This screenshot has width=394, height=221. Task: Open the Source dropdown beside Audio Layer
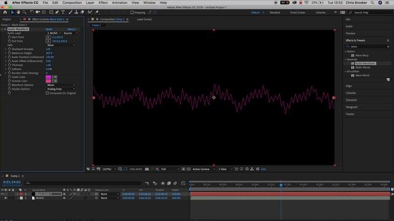[71, 33]
